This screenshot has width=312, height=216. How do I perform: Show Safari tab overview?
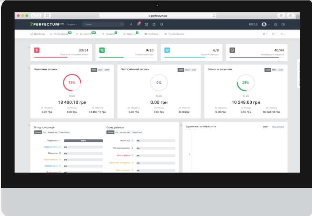[x=291, y=15]
